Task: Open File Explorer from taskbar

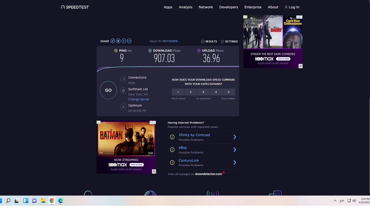Action: [x=43, y=201]
